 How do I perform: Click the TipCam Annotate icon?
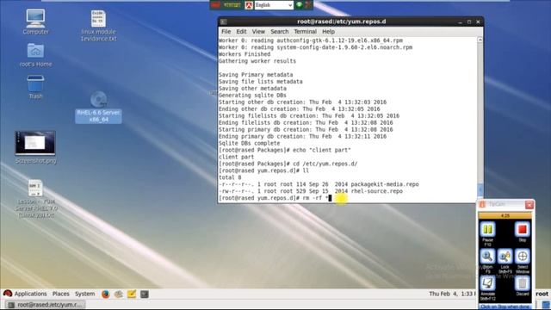click(x=488, y=283)
